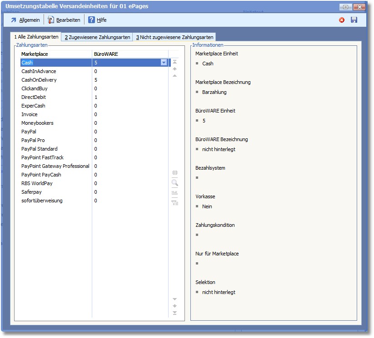Image resolution: width=374 pixels, height=338 pixels.
Task: Click the blue floppy disk save icon
Action: [x=354, y=20]
